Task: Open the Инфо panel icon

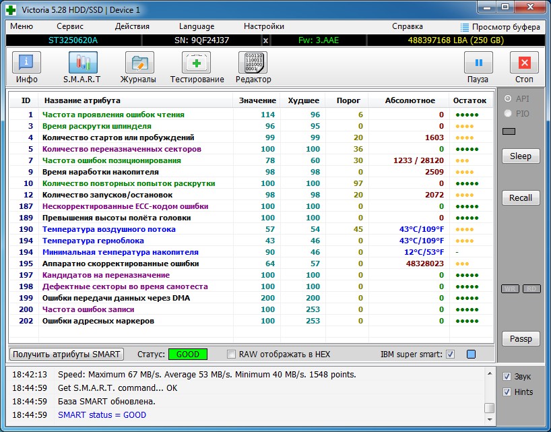Action: 27,63
